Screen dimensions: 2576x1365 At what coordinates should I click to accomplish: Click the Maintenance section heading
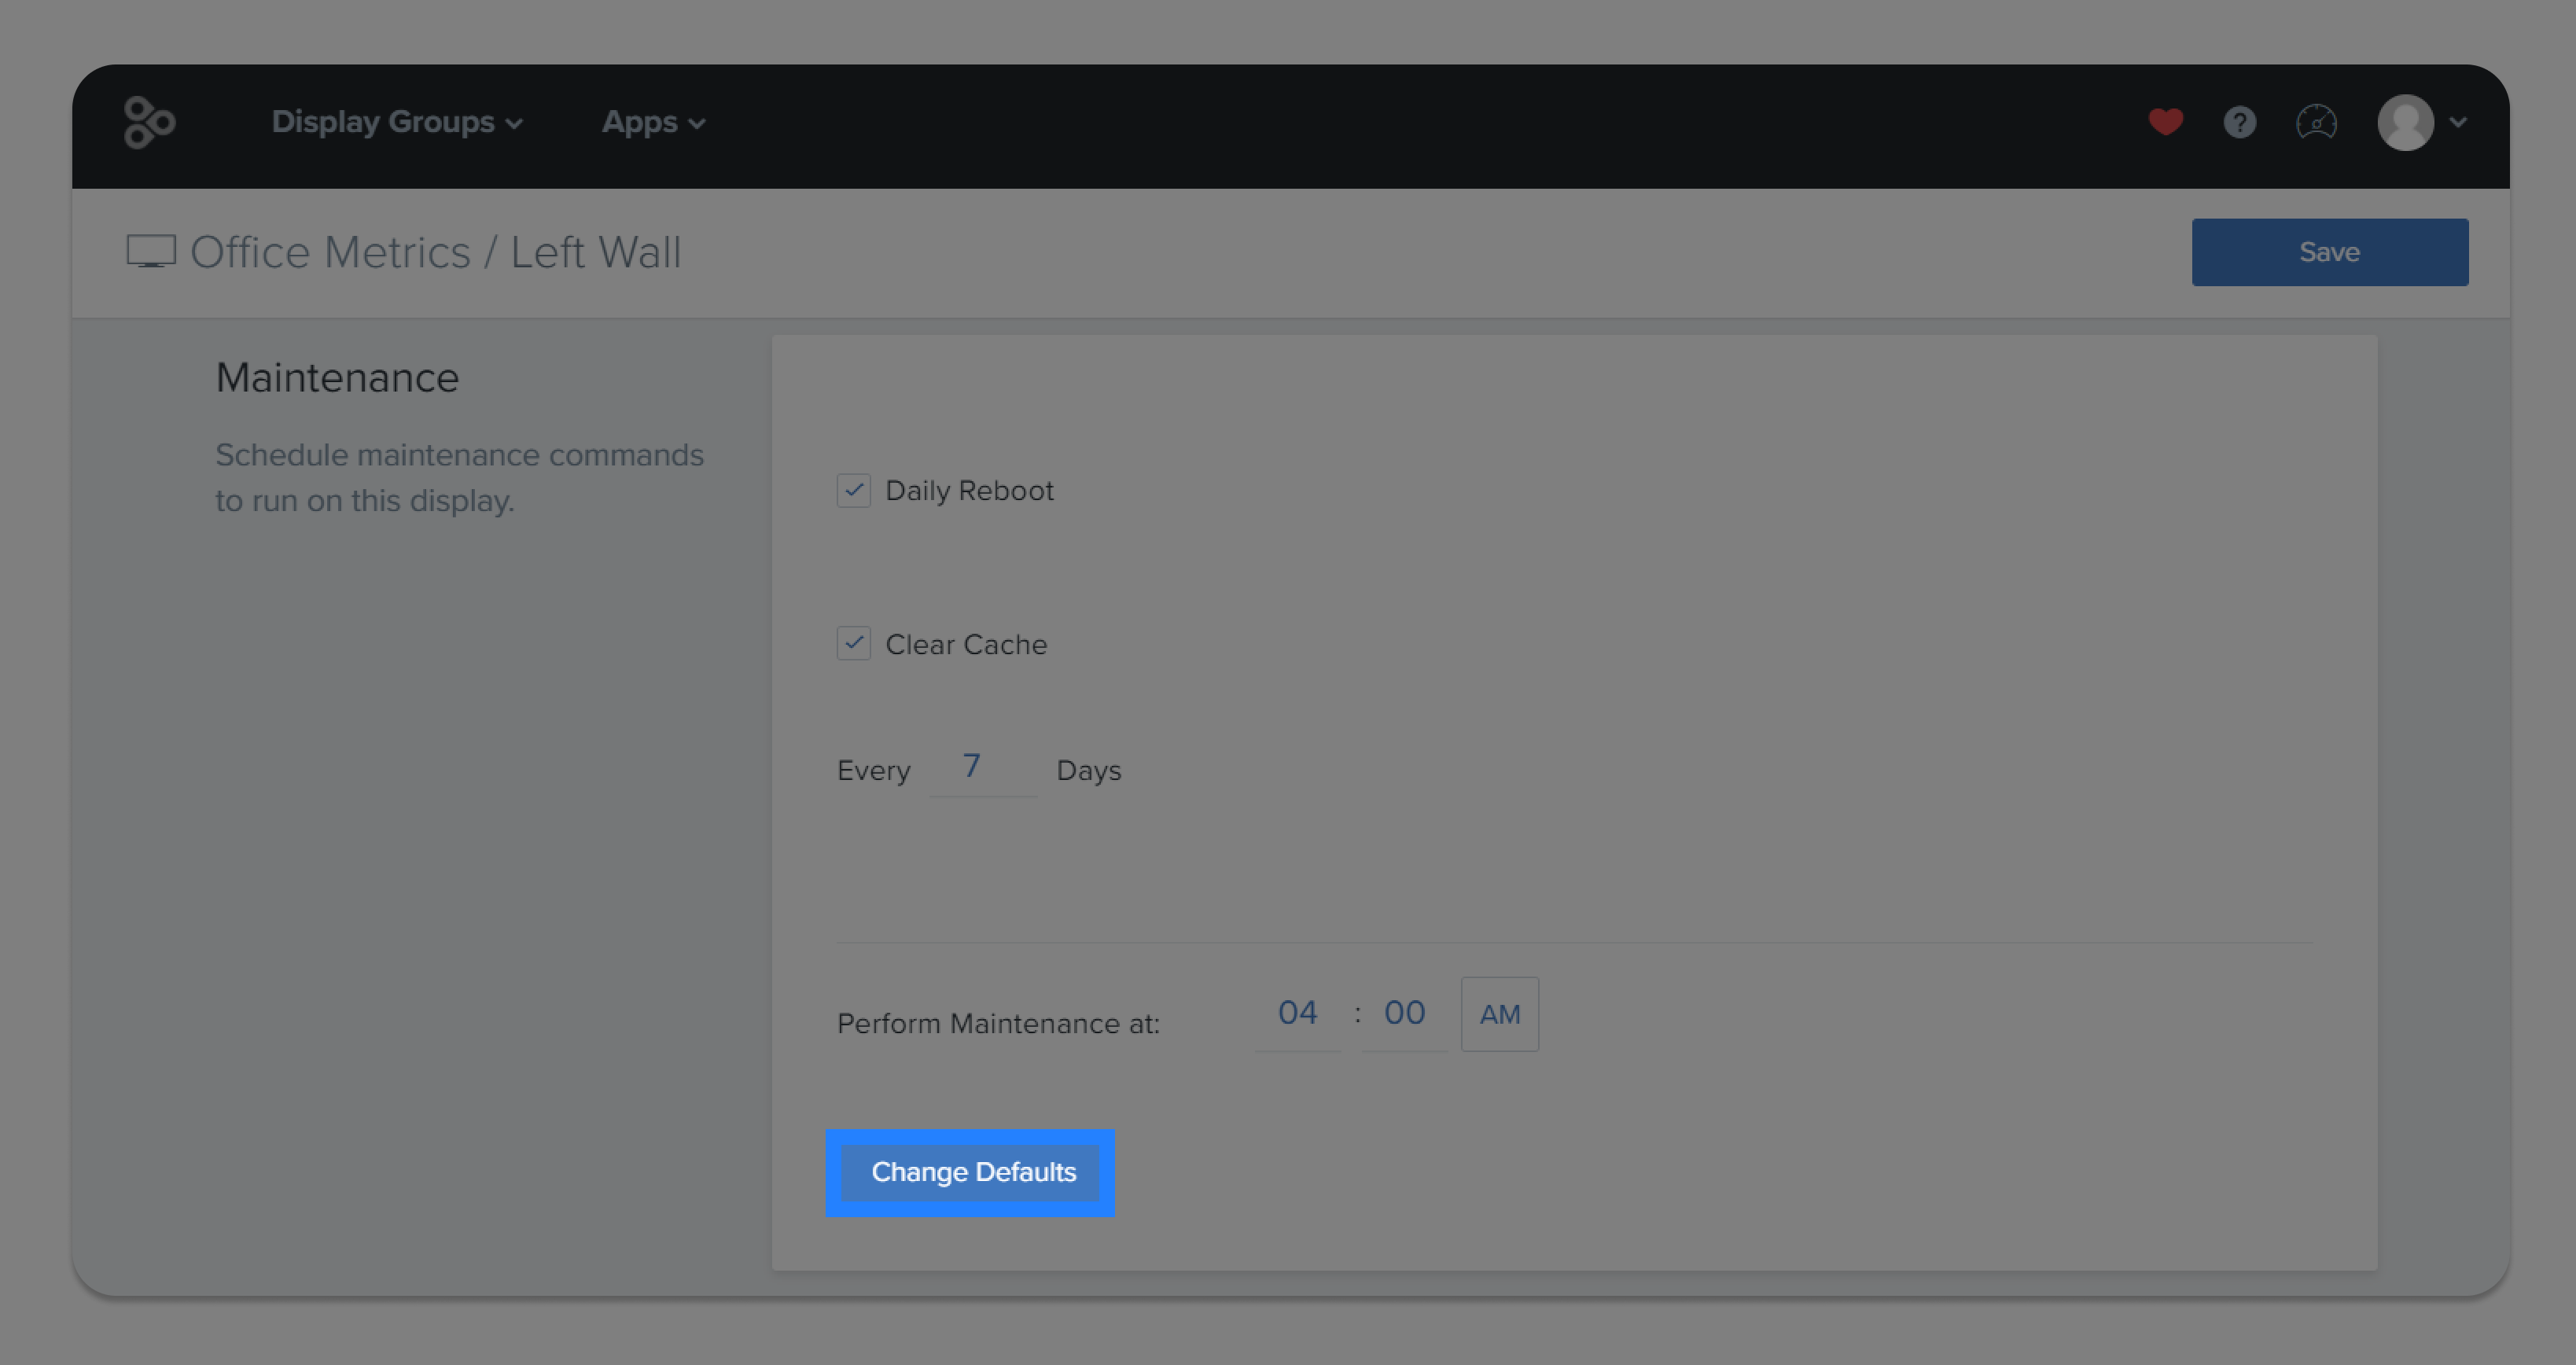click(337, 378)
